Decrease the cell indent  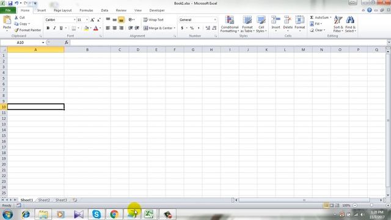(130, 28)
